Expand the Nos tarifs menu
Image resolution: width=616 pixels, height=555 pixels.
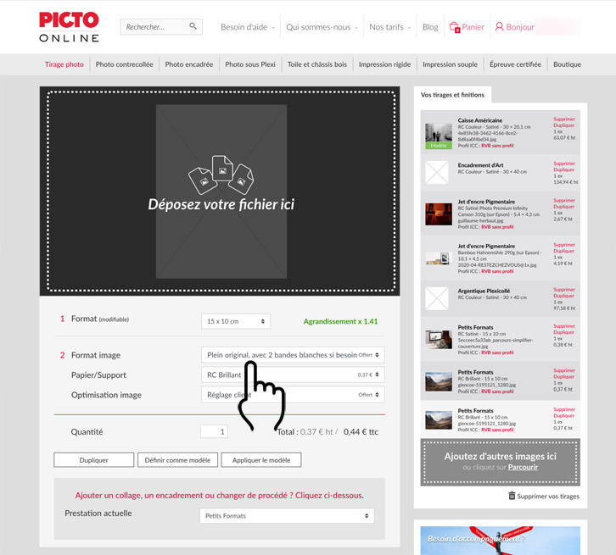[x=388, y=27]
